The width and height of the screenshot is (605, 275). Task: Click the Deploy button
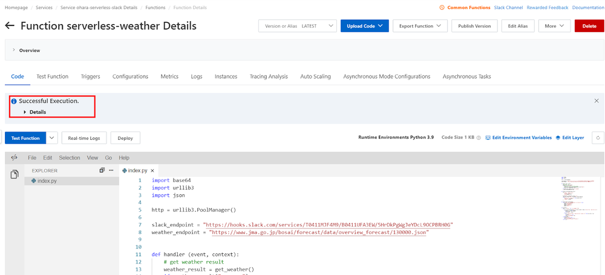pos(125,138)
